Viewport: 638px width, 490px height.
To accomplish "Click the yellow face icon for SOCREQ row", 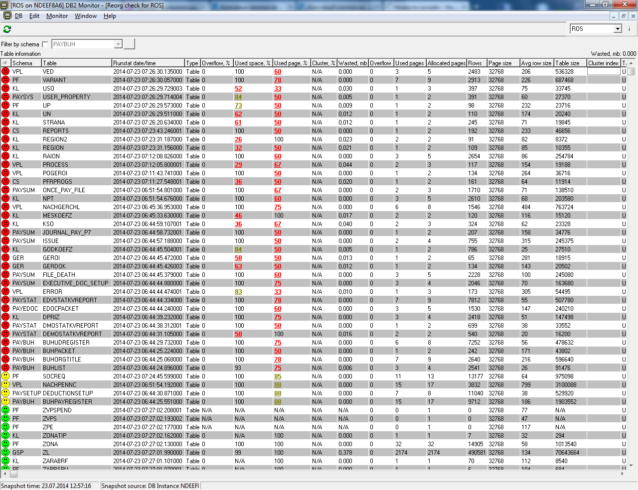I will [x=5, y=376].
